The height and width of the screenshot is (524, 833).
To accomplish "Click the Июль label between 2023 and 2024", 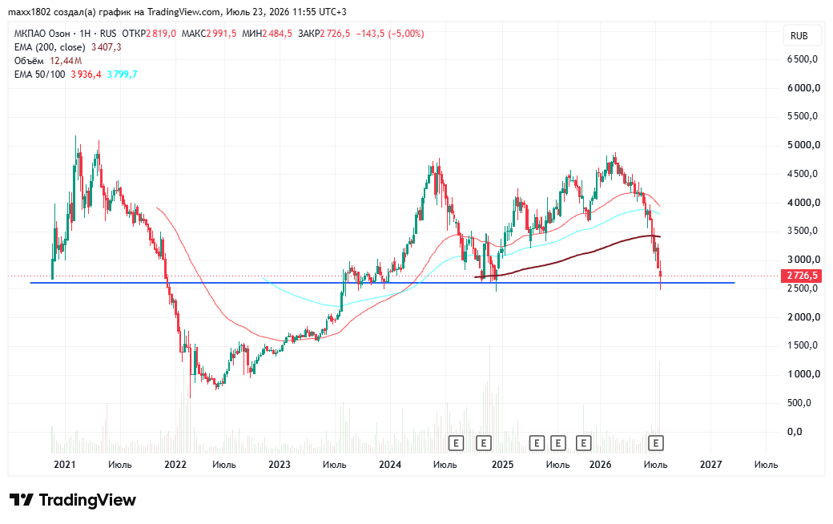I will tap(335, 465).
